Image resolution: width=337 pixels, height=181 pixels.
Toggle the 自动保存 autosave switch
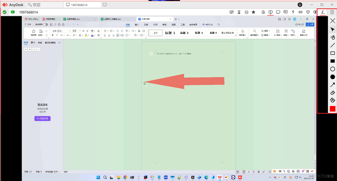pos(46,24)
